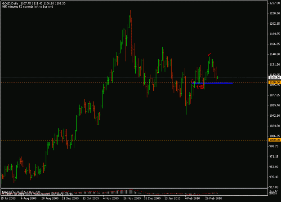Click the 1006.35 price axis label
Image resolution: width=281 pixels, height=202 pixels.
[275, 136]
